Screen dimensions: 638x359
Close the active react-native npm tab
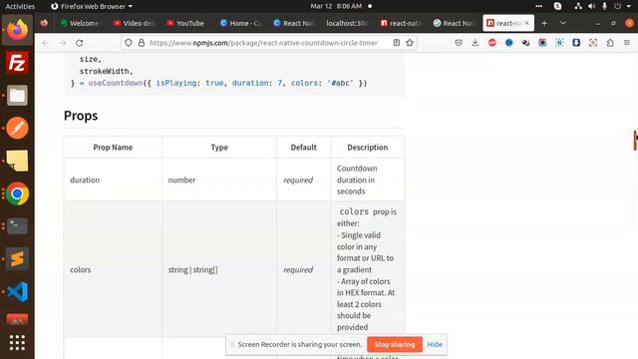click(526, 23)
